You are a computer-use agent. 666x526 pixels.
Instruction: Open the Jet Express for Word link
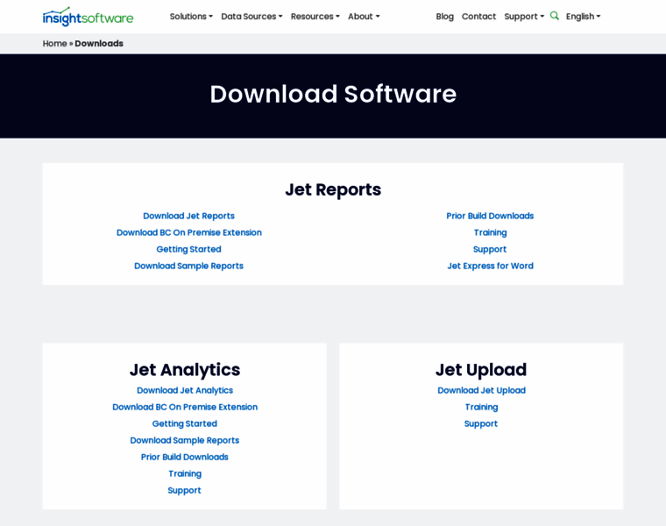[490, 266]
